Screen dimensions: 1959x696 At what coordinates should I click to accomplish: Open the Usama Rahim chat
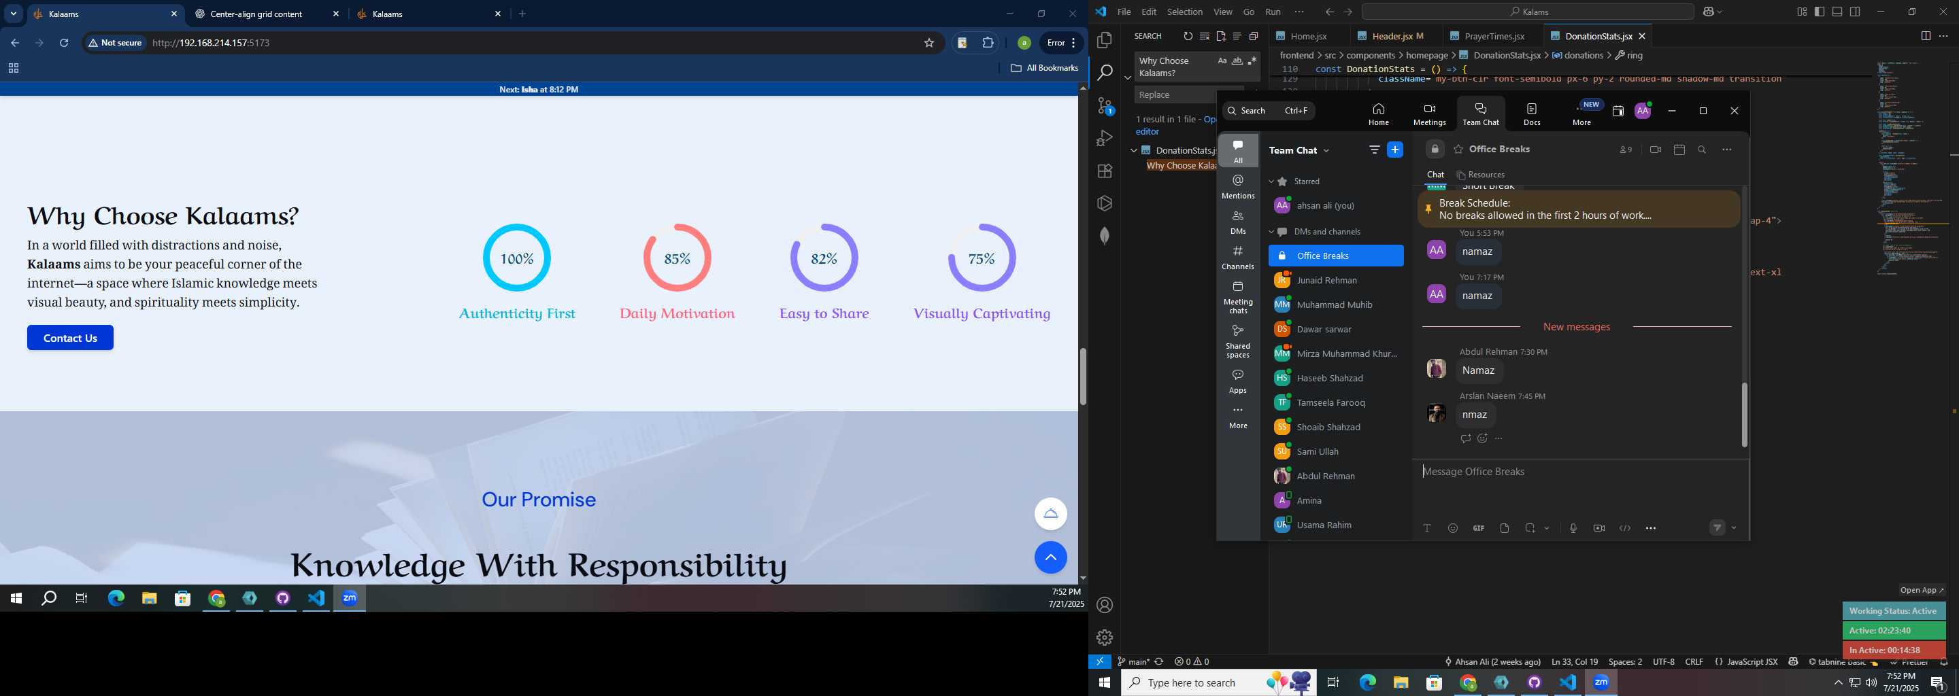click(1335, 525)
